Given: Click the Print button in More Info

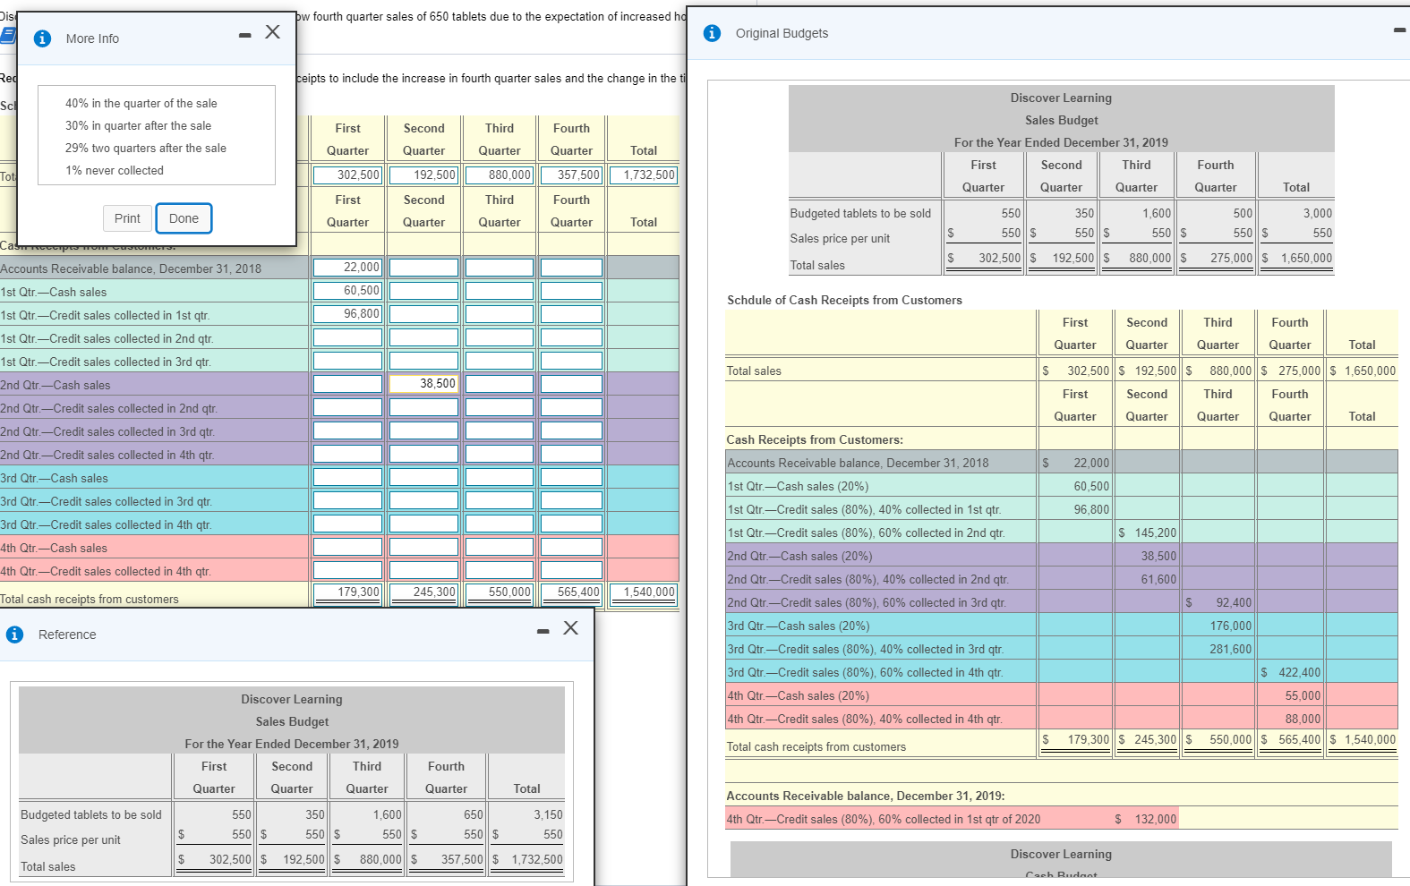Looking at the screenshot, I should [x=127, y=218].
